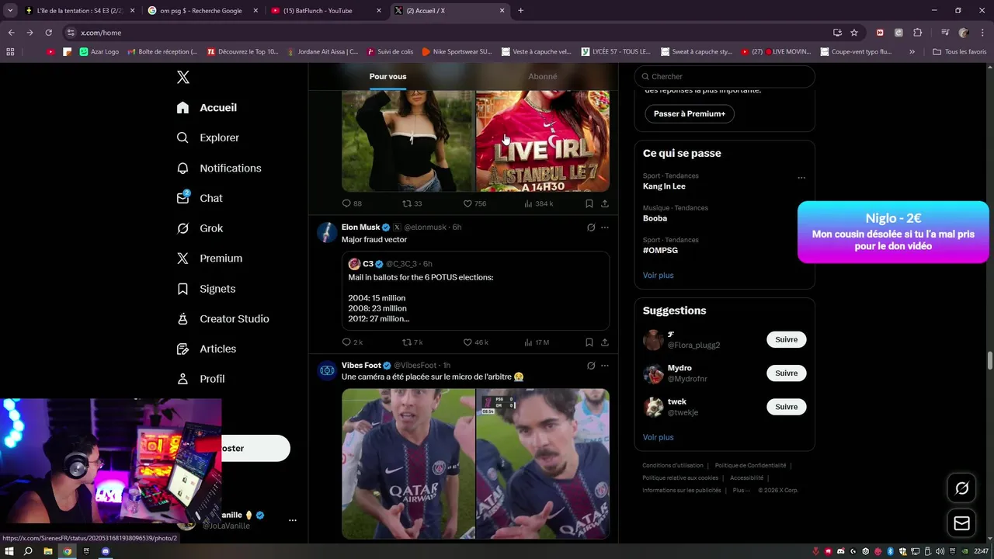The image size is (994, 559).
Task: Open Explorer in the sidebar
Action: [x=207, y=137]
